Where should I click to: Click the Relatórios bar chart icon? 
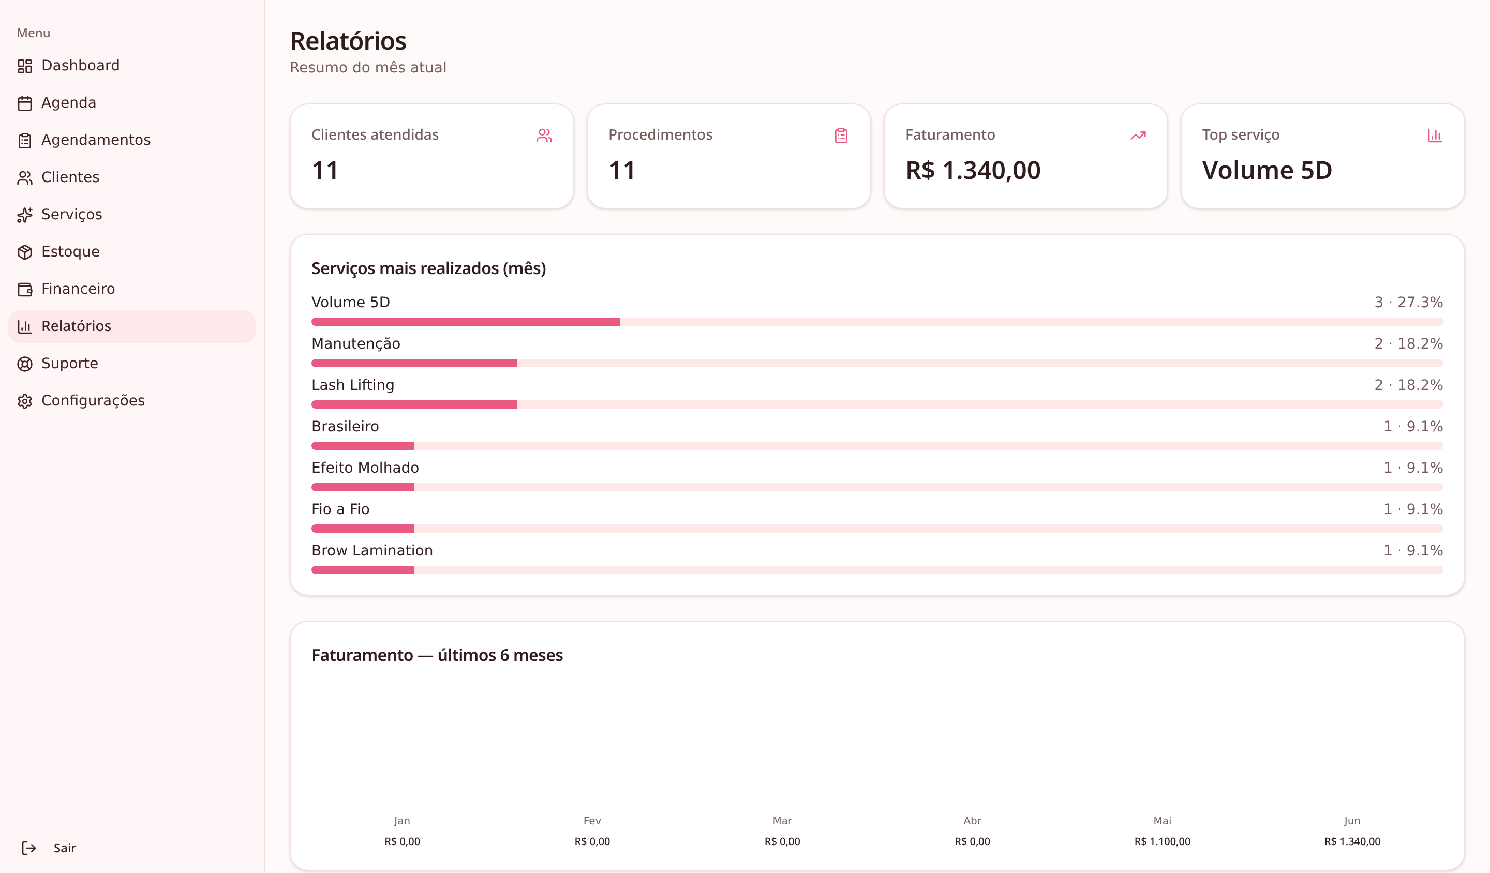[25, 327]
